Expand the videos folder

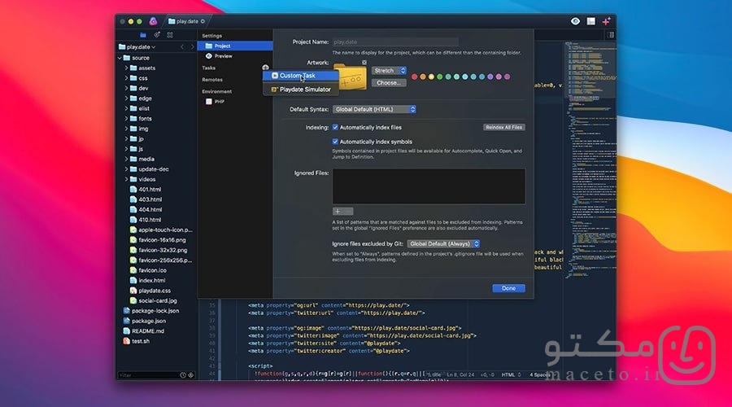point(127,179)
